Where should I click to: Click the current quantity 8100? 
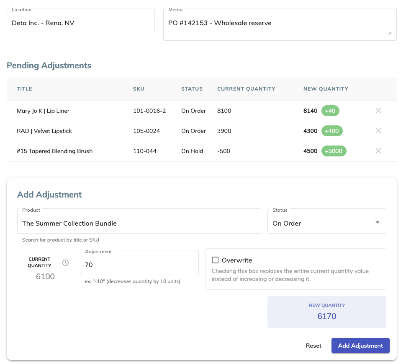pos(224,111)
